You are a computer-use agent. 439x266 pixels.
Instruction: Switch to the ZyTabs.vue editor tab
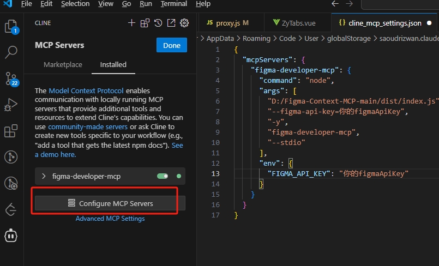tap(298, 23)
